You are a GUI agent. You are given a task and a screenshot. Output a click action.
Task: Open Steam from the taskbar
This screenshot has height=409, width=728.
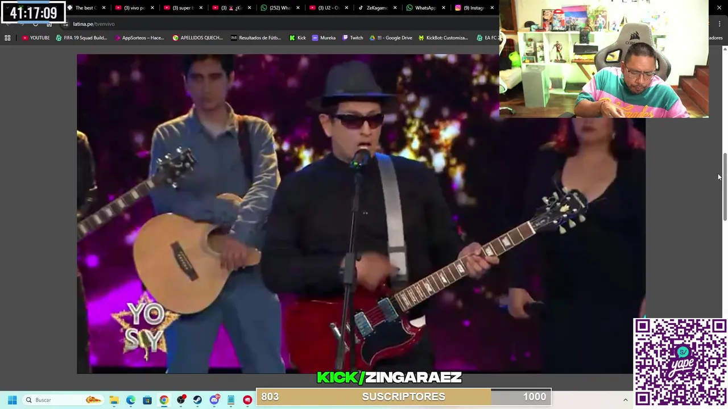click(197, 400)
